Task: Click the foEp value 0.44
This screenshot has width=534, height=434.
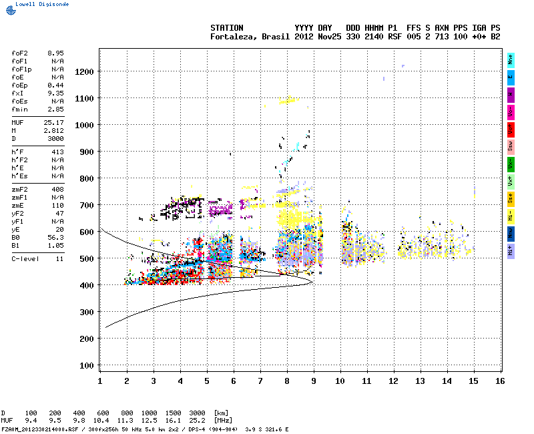Action: 55,85
